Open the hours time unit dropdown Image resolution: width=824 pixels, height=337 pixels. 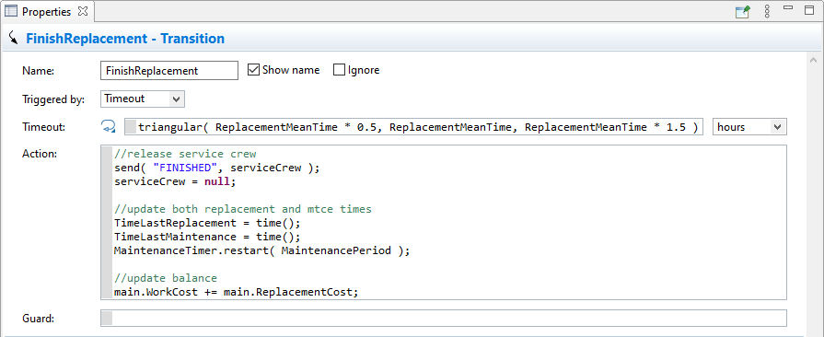point(749,127)
